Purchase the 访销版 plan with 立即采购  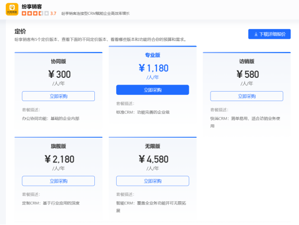pos(247,96)
